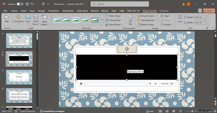Select the fifth video style with black frame
Screen dimensions: 217x113
(95, 20)
